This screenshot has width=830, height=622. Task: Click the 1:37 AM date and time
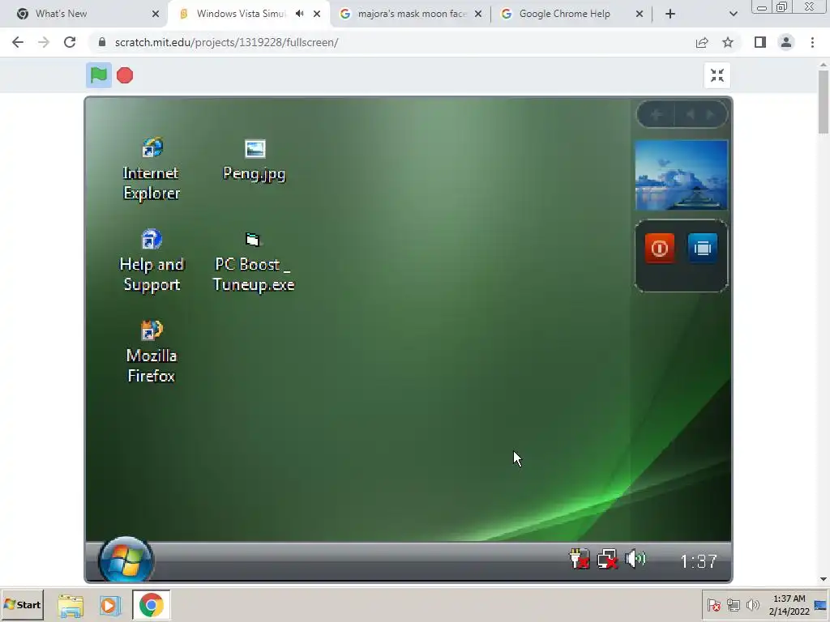[789, 605]
